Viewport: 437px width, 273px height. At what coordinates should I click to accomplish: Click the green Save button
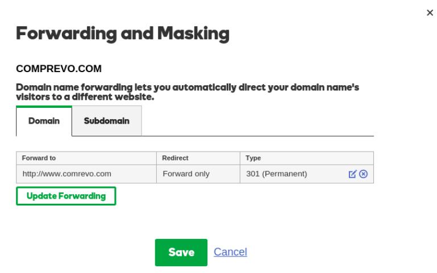click(x=181, y=253)
